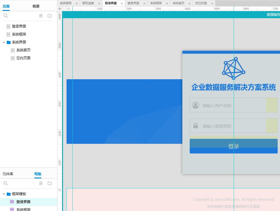Click the blue 登录 button on canvas
The width and height of the screenshot is (280, 211).
tap(233, 146)
